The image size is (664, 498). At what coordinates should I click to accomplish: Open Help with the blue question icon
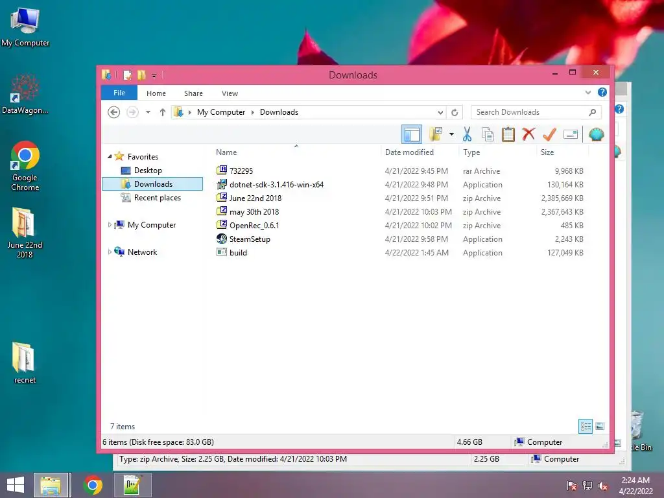pyautogui.click(x=602, y=92)
